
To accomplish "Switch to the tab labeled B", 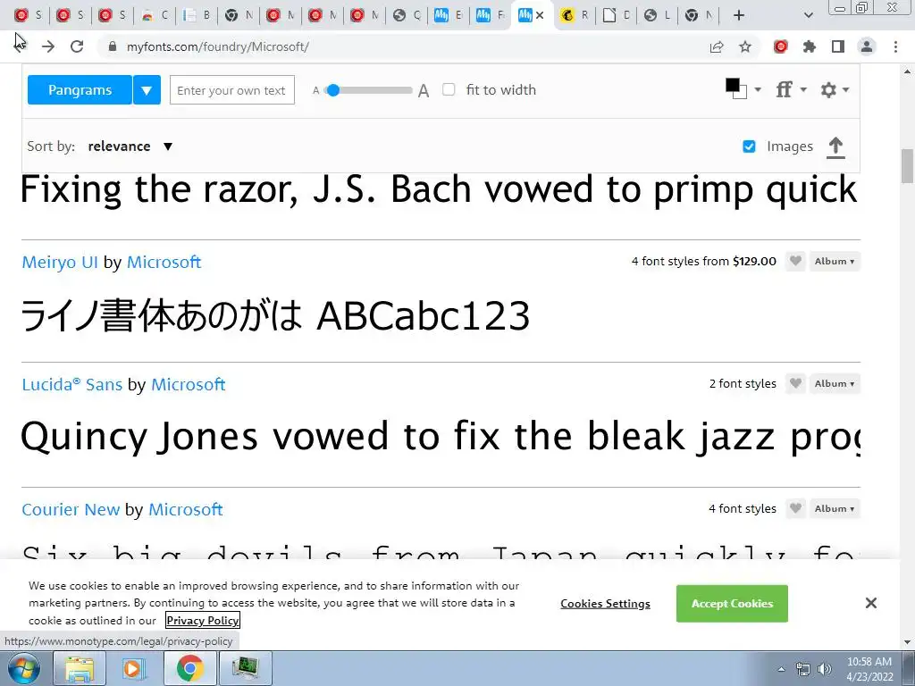I will coord(197,15).
